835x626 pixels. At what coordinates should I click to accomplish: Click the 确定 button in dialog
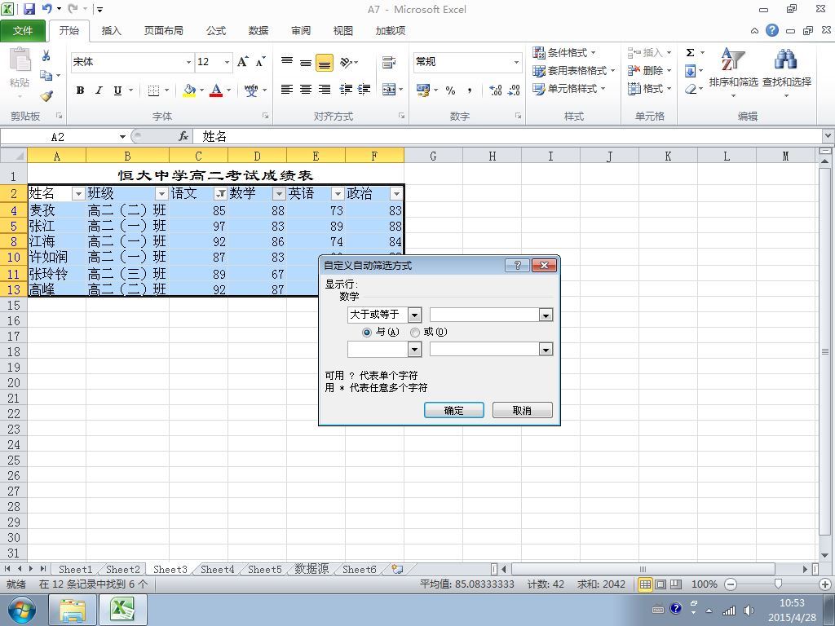click(x=453, y=411)
